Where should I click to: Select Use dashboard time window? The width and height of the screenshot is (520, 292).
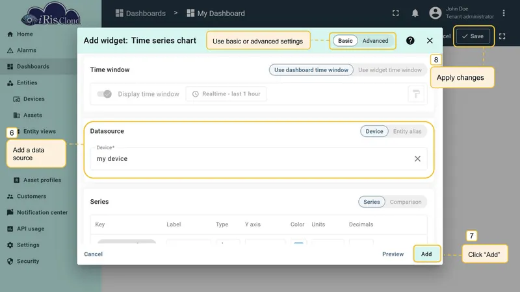coord(311,70)
